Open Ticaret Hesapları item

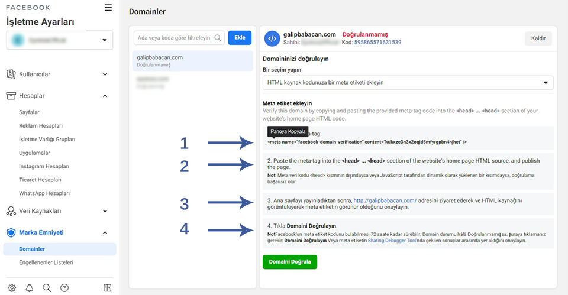click(x=40, y=180)
